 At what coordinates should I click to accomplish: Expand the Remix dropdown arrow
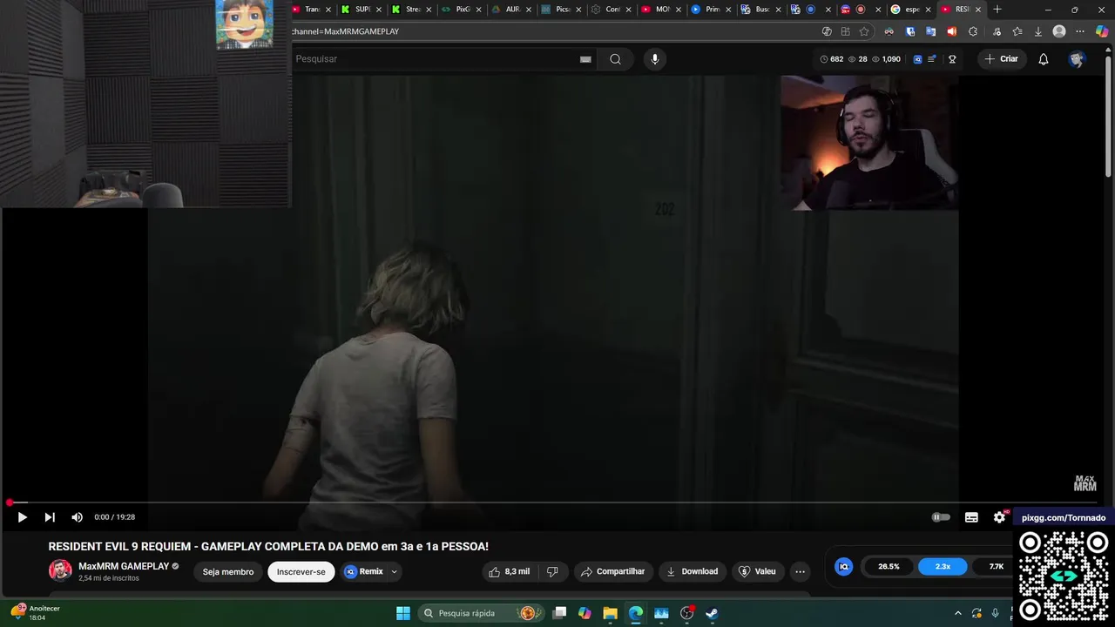[394, 572]
